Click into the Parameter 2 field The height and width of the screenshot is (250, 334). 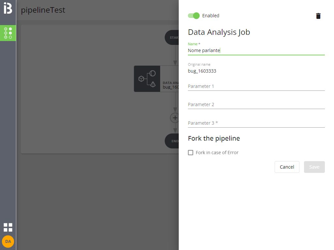click(x=256, y=104)
